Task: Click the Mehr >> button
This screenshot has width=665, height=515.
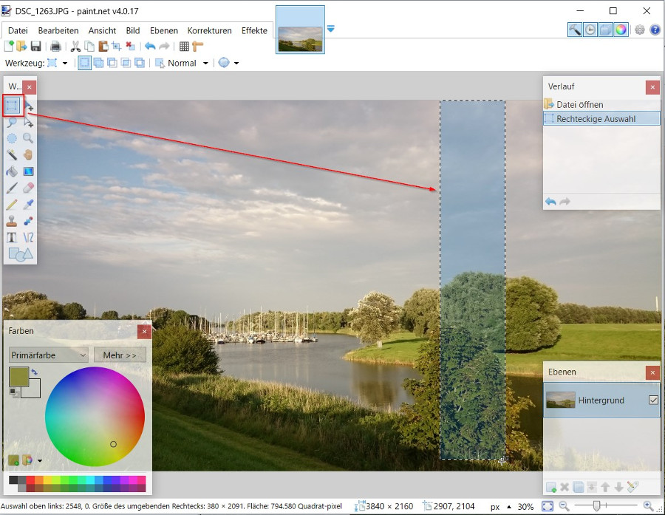Action: (x=120, y=355)
